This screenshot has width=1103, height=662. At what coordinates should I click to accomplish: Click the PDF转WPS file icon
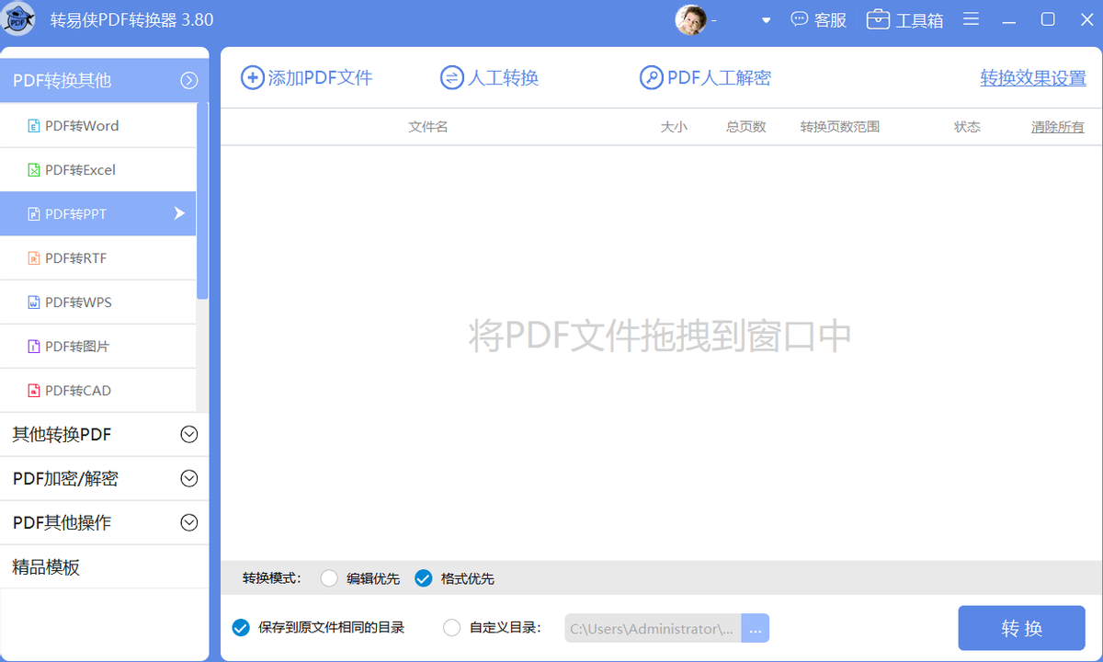click(34, 302)
